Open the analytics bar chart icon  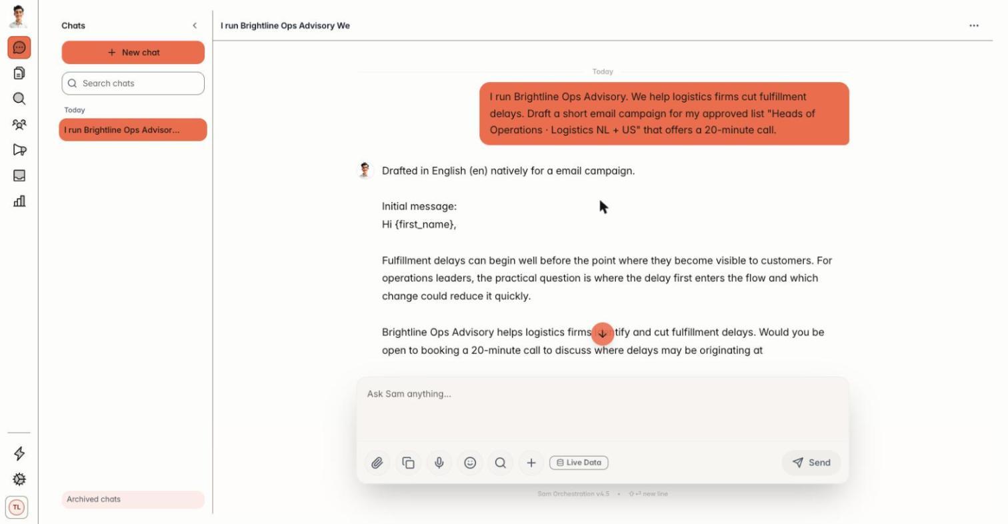coord(19,201)
